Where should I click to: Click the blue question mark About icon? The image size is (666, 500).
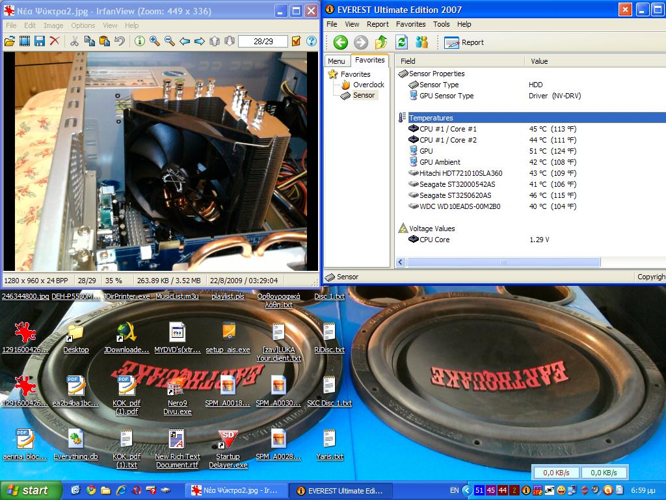(312, 41)
